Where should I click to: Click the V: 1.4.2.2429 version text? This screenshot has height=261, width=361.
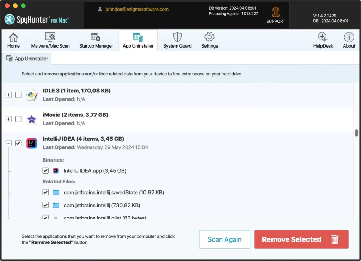(325, 16)
